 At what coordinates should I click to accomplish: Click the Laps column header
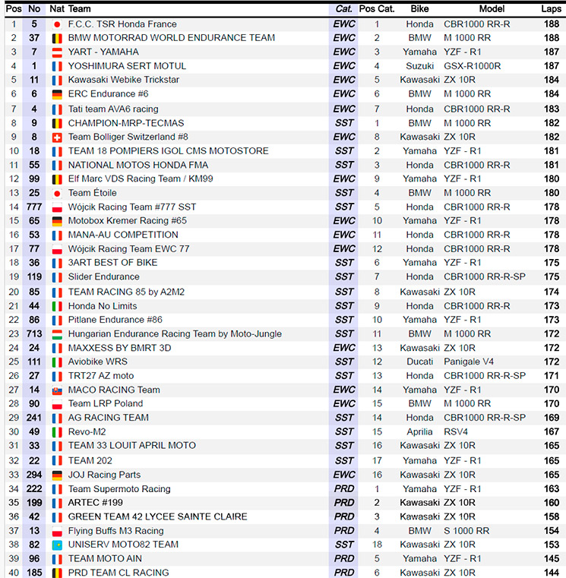[552, 9]
